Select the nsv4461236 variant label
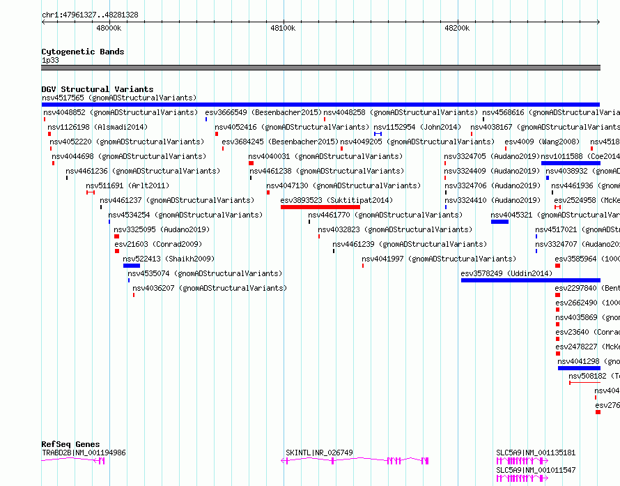This screenshot has height=486, width=620. pos(143,171)
